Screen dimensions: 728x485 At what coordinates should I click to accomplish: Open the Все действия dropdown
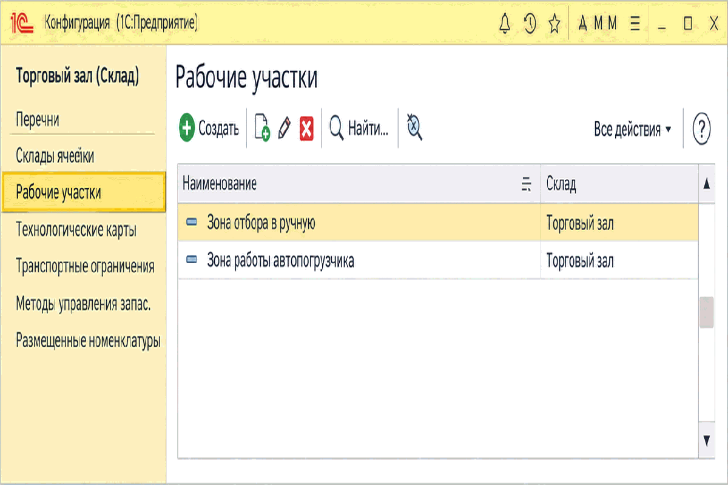coord(633,129)
